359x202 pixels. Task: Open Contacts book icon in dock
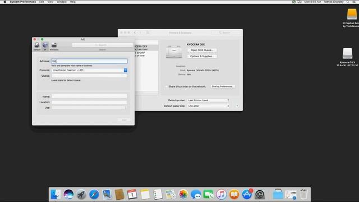(x=119, y=195)
